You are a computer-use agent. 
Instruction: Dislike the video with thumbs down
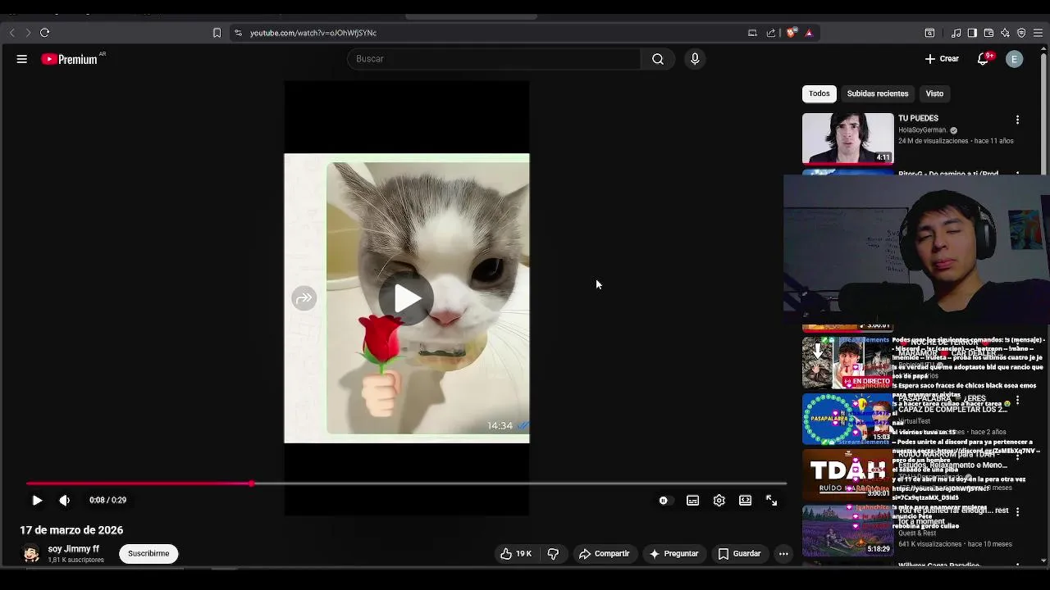click(x=553, y=554)
